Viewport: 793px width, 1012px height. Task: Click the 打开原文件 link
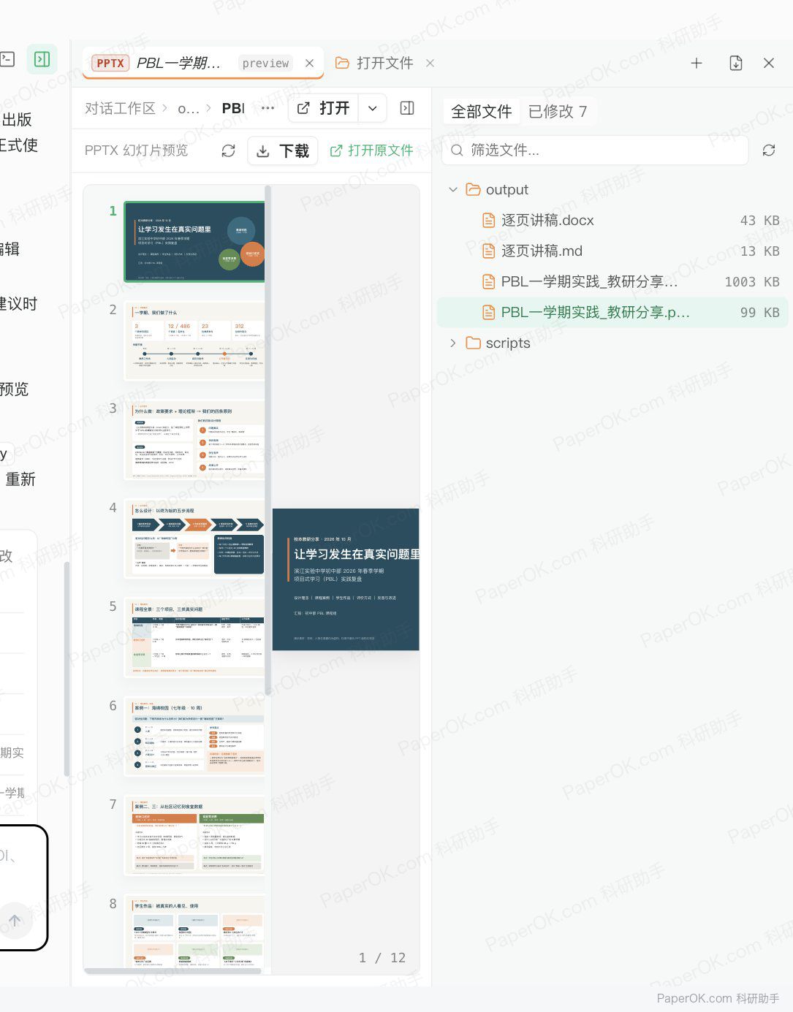click(371, 151)
